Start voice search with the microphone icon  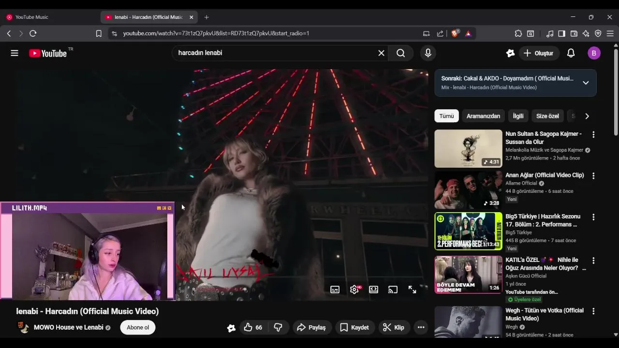pos(428,53)
